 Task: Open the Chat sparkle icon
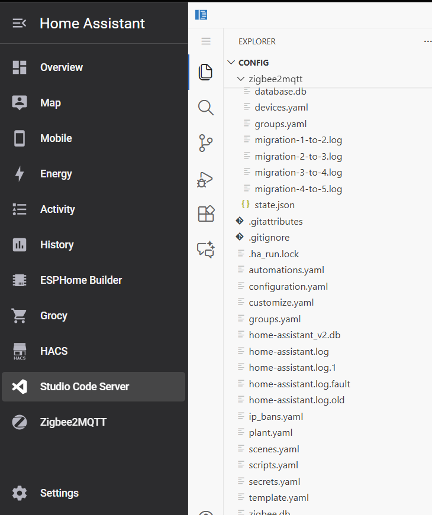[206, 250]
